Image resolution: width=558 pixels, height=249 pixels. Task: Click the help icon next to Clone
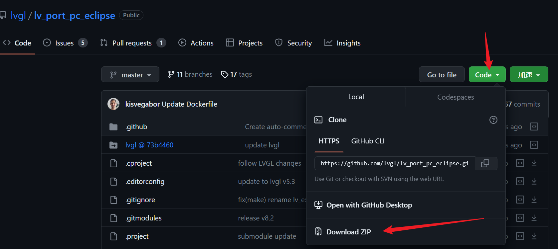point(493,120)
